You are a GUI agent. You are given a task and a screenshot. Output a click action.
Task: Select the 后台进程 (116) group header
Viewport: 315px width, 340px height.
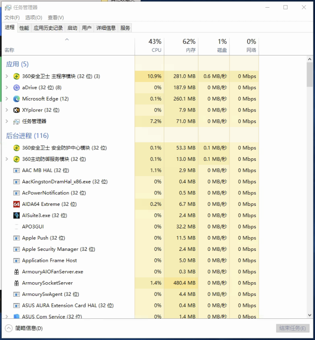pos(27,136)
